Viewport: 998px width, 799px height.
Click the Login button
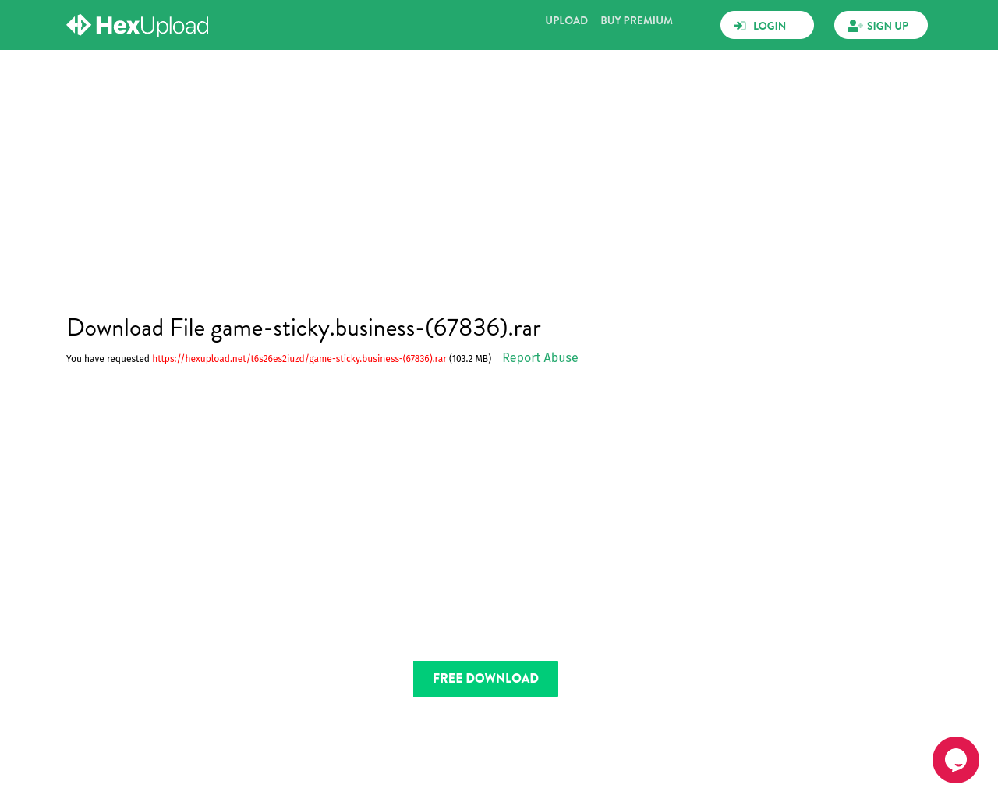(767, 25)
